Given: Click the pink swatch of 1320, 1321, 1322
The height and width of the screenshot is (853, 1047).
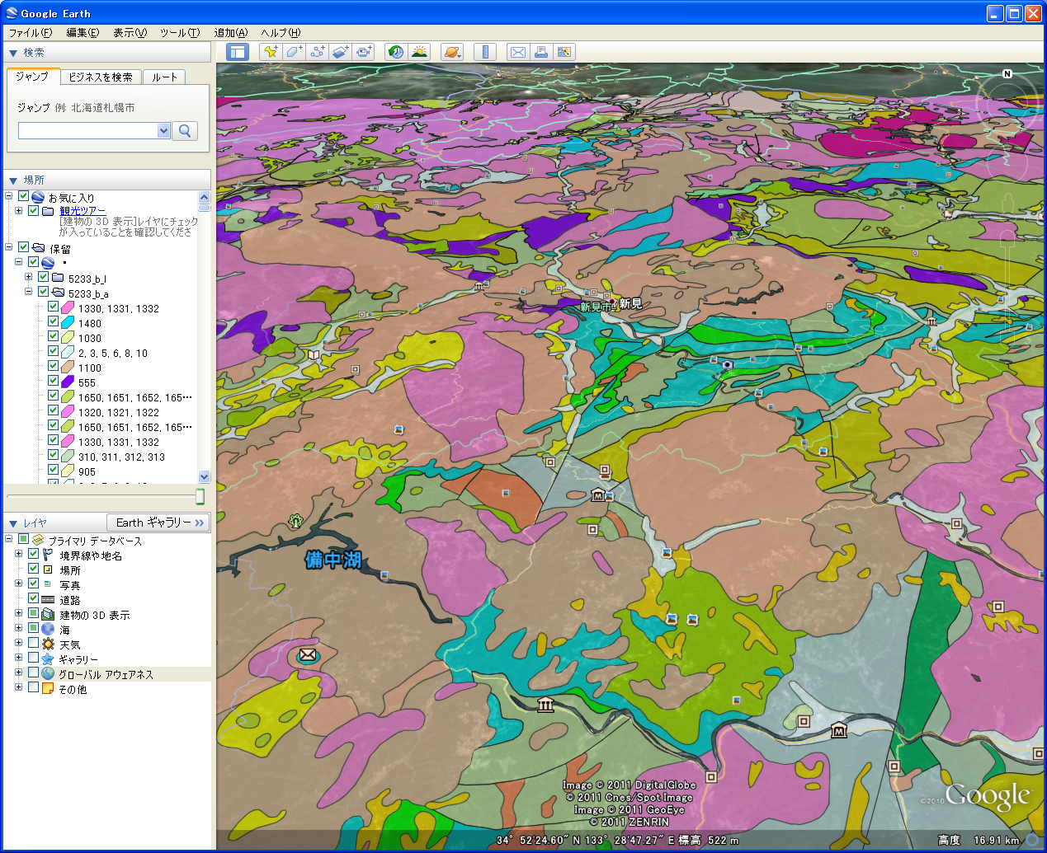Looking at the screenshot, I should pyautogui.click(x=68, y=411).
